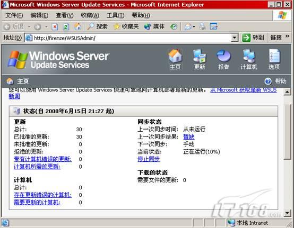Open the 媒体 media toolbar button
Screen dimensions: 294x228
coord(154,26)
